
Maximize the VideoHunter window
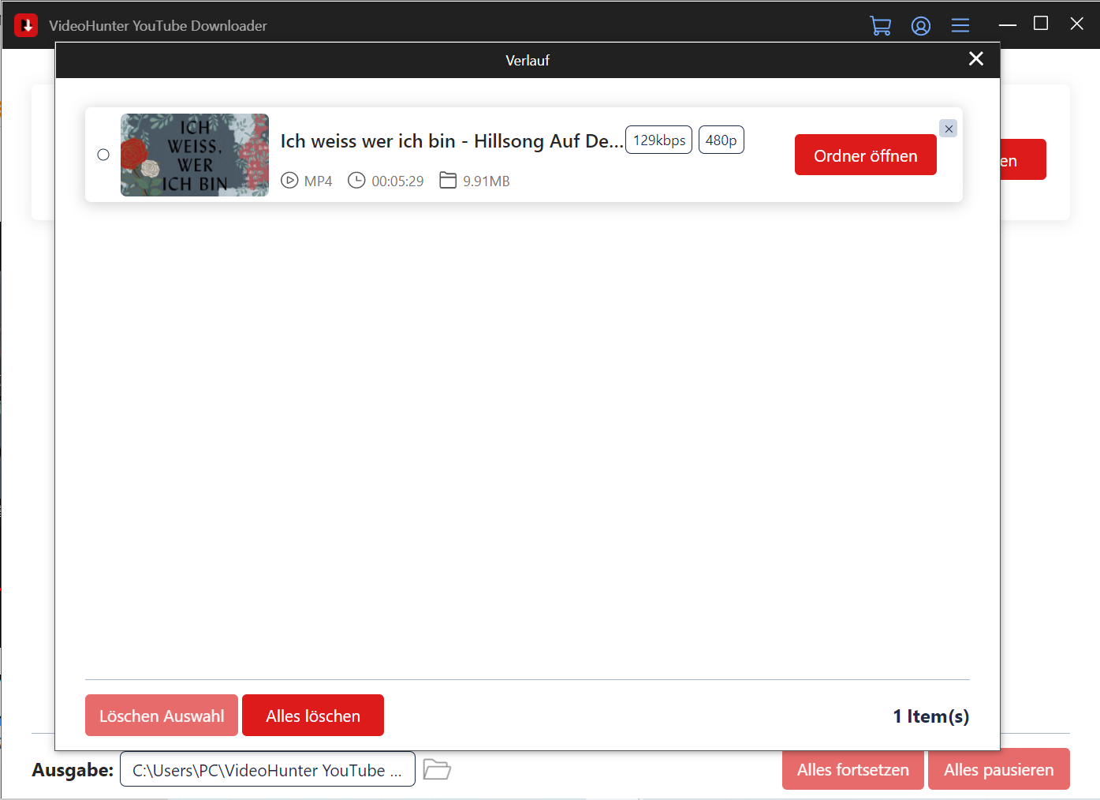click(1041, 24)
